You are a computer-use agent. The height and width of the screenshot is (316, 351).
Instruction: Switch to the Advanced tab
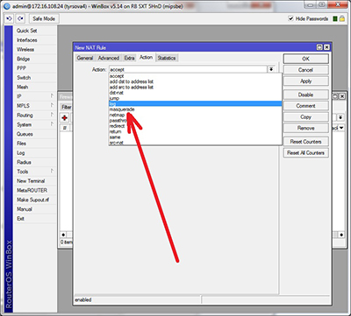pyautogui.click(x=109, y=58)
